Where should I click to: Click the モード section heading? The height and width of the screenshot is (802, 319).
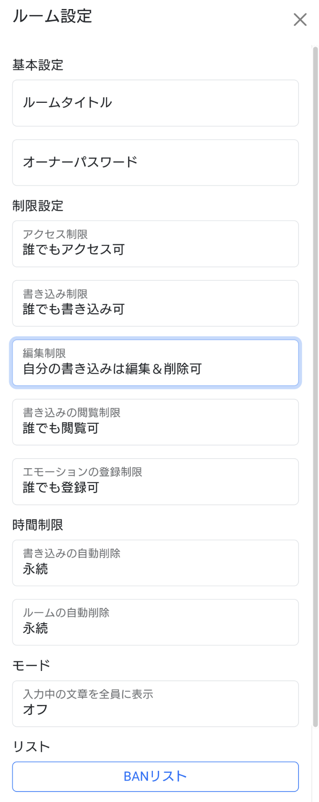point(31,666)
